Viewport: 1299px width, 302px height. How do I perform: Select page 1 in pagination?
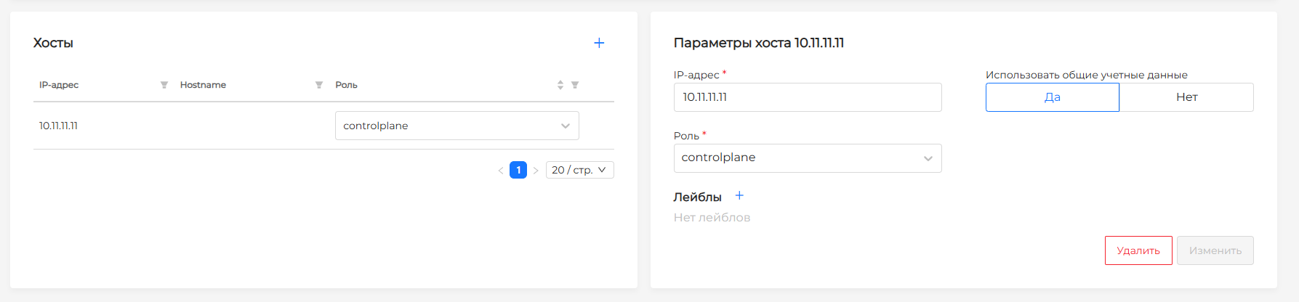pyautogui.click(x=518, y=170)
